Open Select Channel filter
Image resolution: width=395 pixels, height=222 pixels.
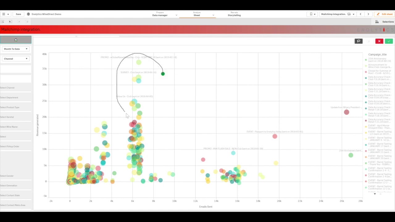click(x=15, y=88)
